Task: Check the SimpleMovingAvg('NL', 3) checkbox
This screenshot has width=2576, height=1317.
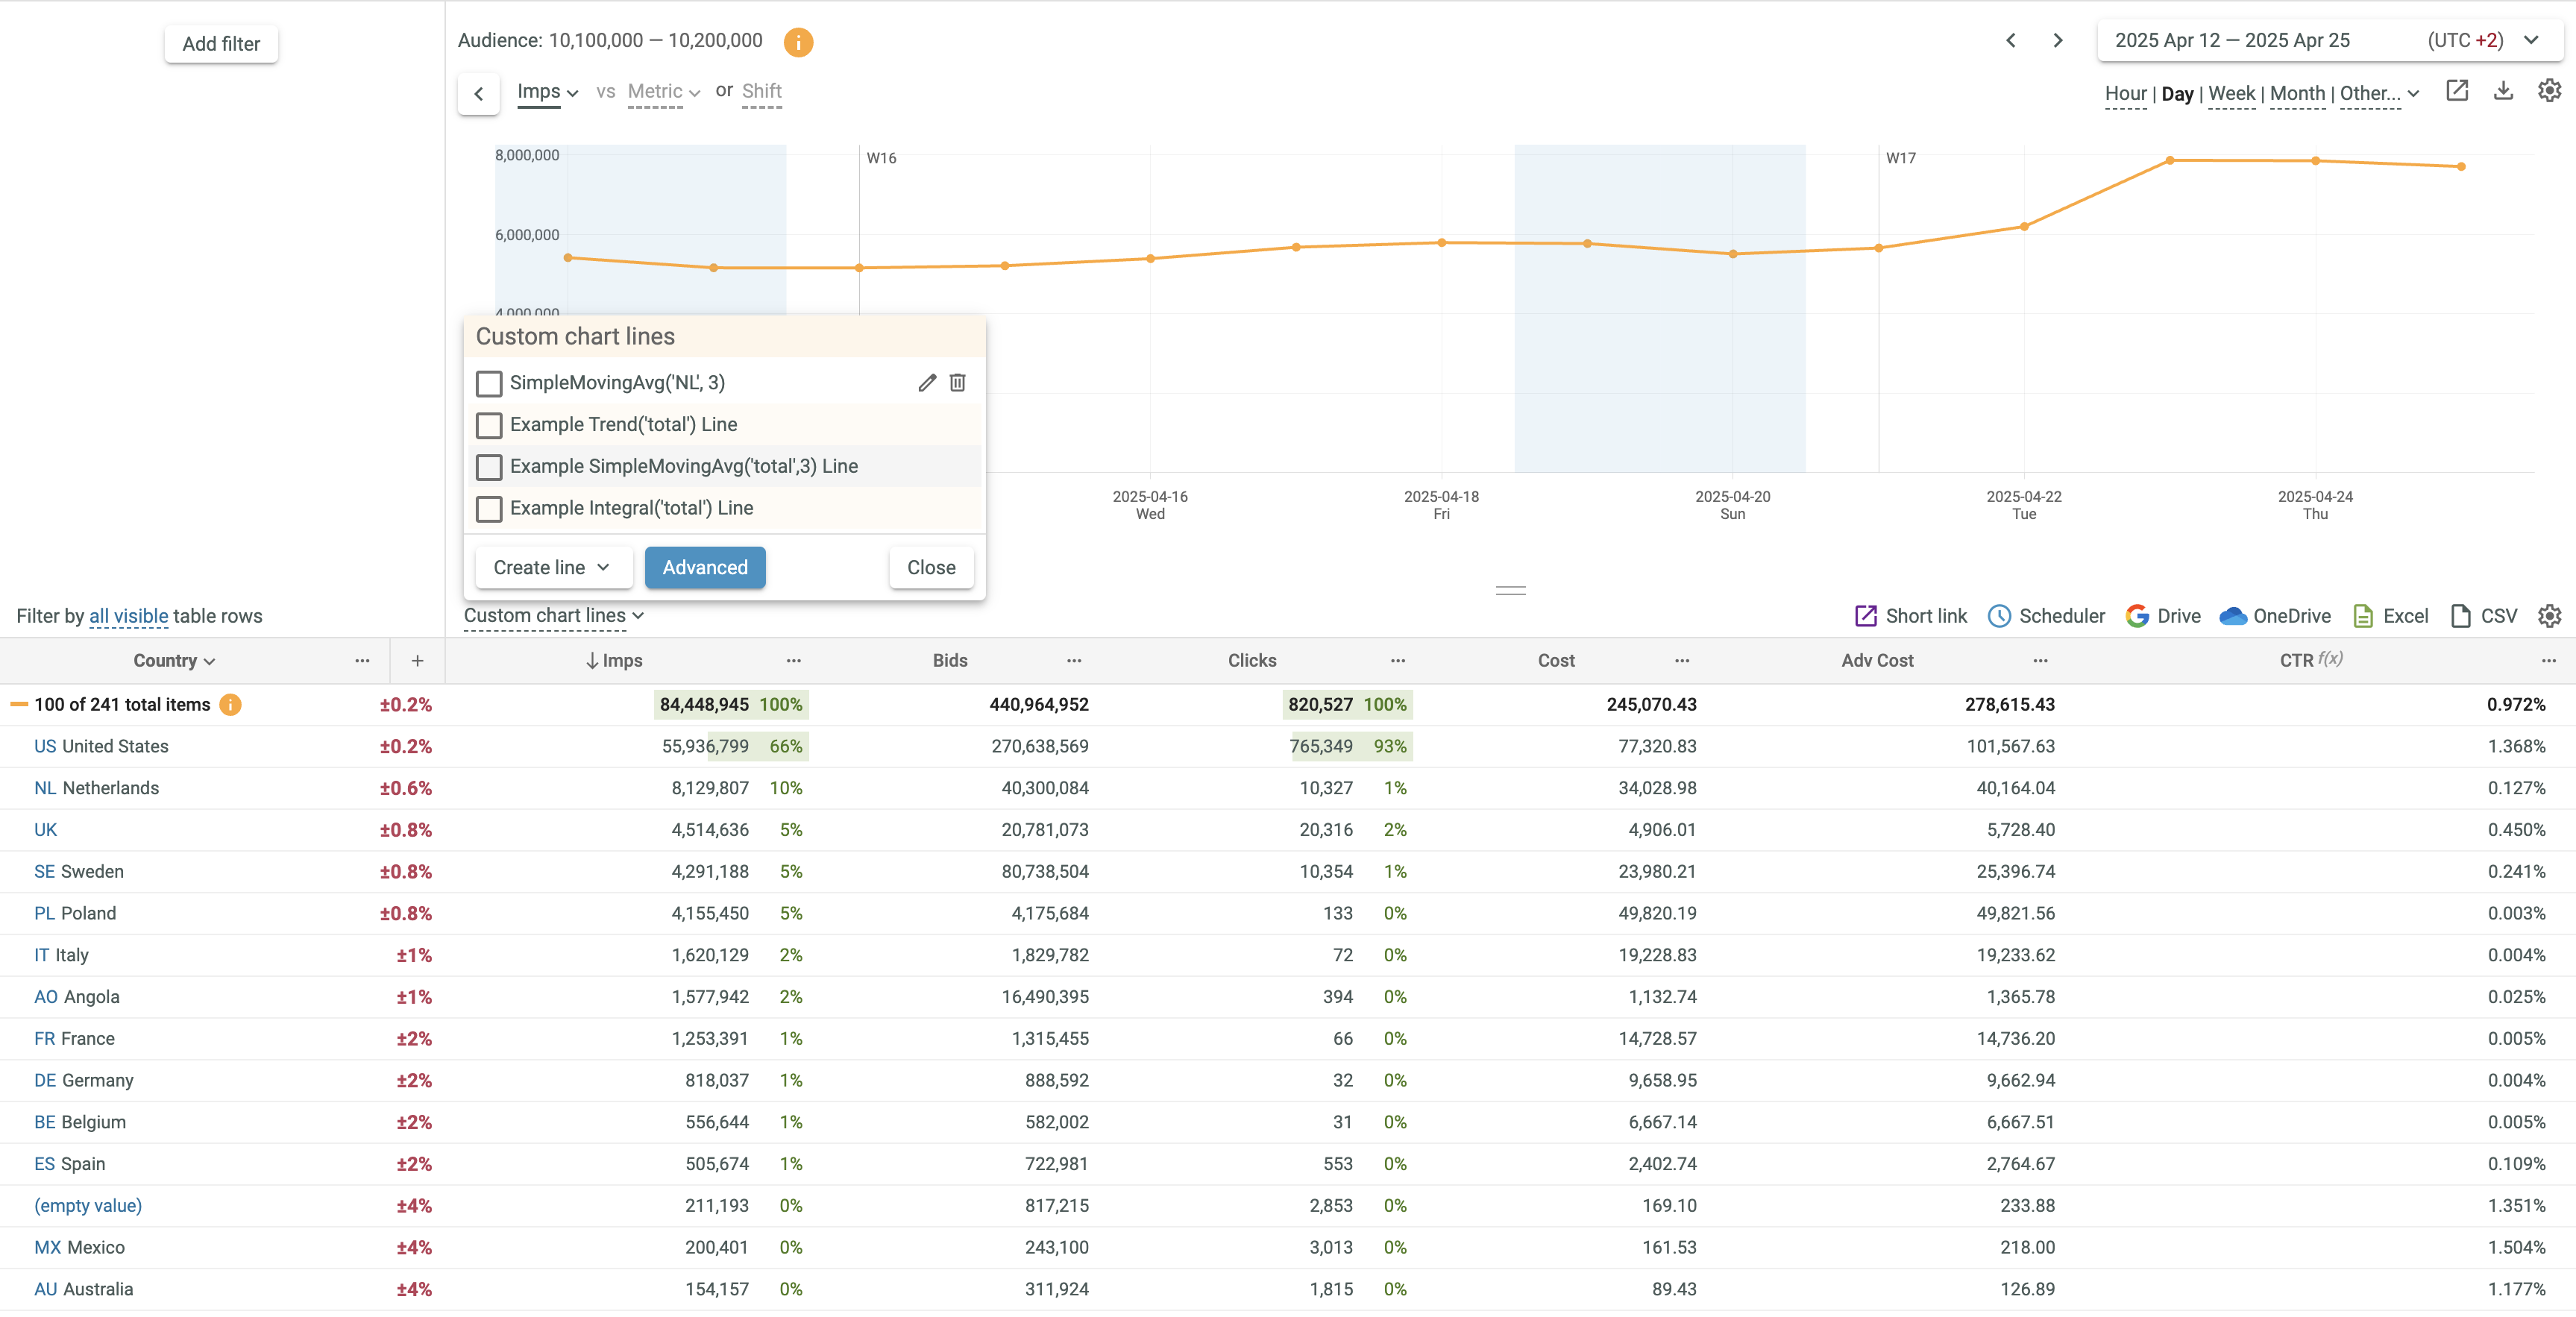Action: [489, 383]
